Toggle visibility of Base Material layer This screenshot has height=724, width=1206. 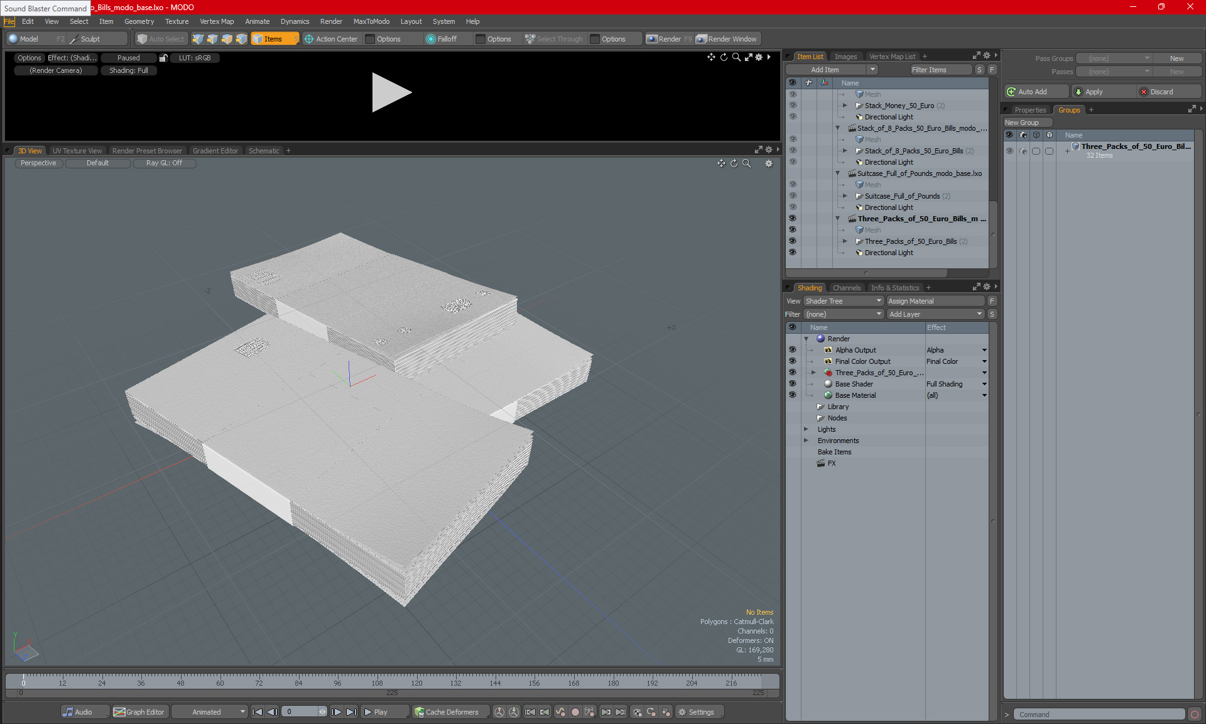(792, 395)
